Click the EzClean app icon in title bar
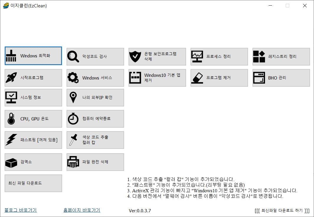Image resolution: width=314 pixels, height=217 pixels. coord(6,6)
